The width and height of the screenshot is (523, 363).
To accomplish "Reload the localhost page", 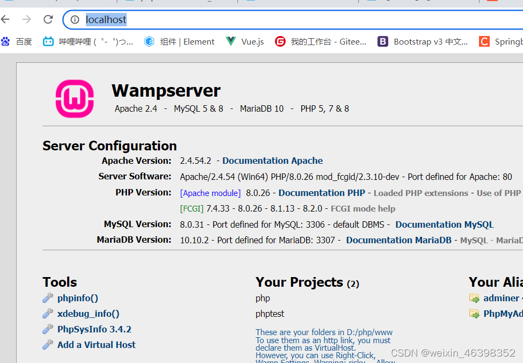I will pyautogui.click(x=48, y=19).
